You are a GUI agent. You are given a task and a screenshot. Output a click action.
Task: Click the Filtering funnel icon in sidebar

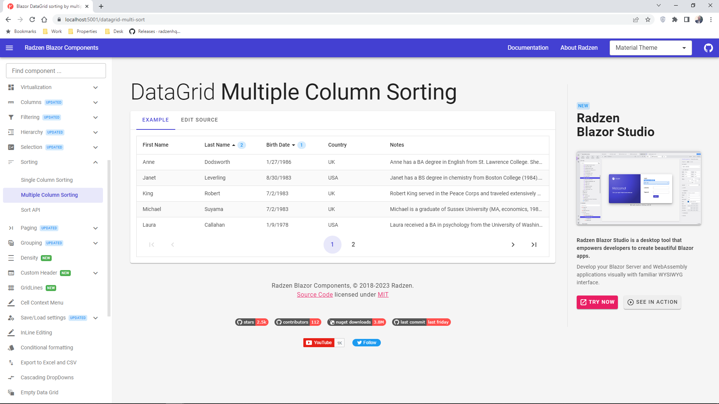(x=11, y=117)
